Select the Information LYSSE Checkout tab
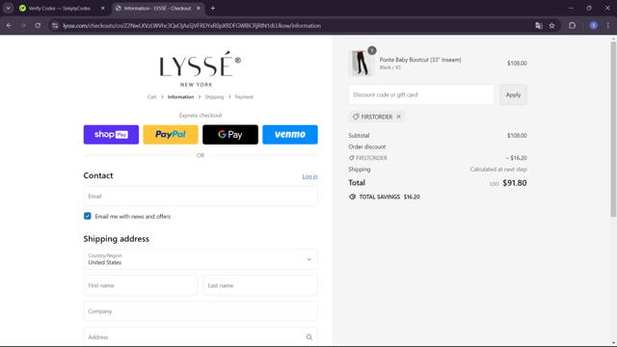This screenshot has width=617, height=347. pyautogui.click(x=157, y=8)
